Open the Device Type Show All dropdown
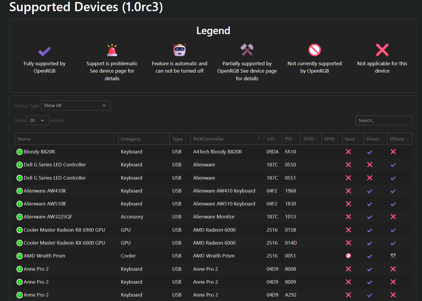Image resolution: width=422 pixels, height=301 pixels. pos(76,106)
